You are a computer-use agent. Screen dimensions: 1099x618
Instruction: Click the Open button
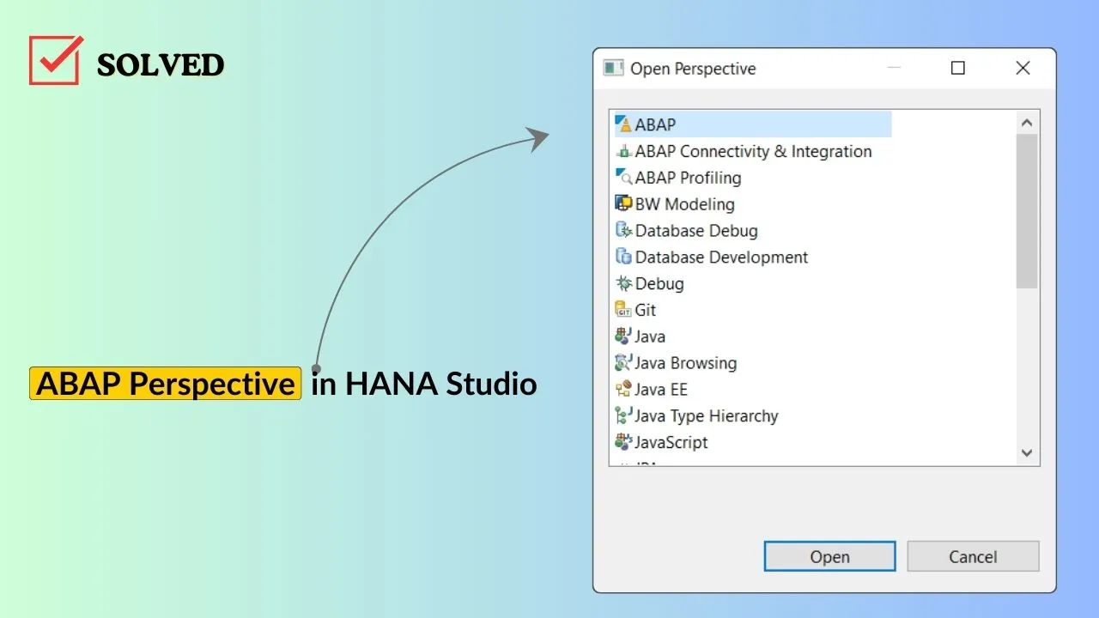pyautogui.click(x=829, y=556)
